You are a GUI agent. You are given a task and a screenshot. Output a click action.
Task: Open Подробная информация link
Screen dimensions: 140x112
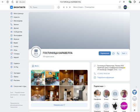[106, 77]
